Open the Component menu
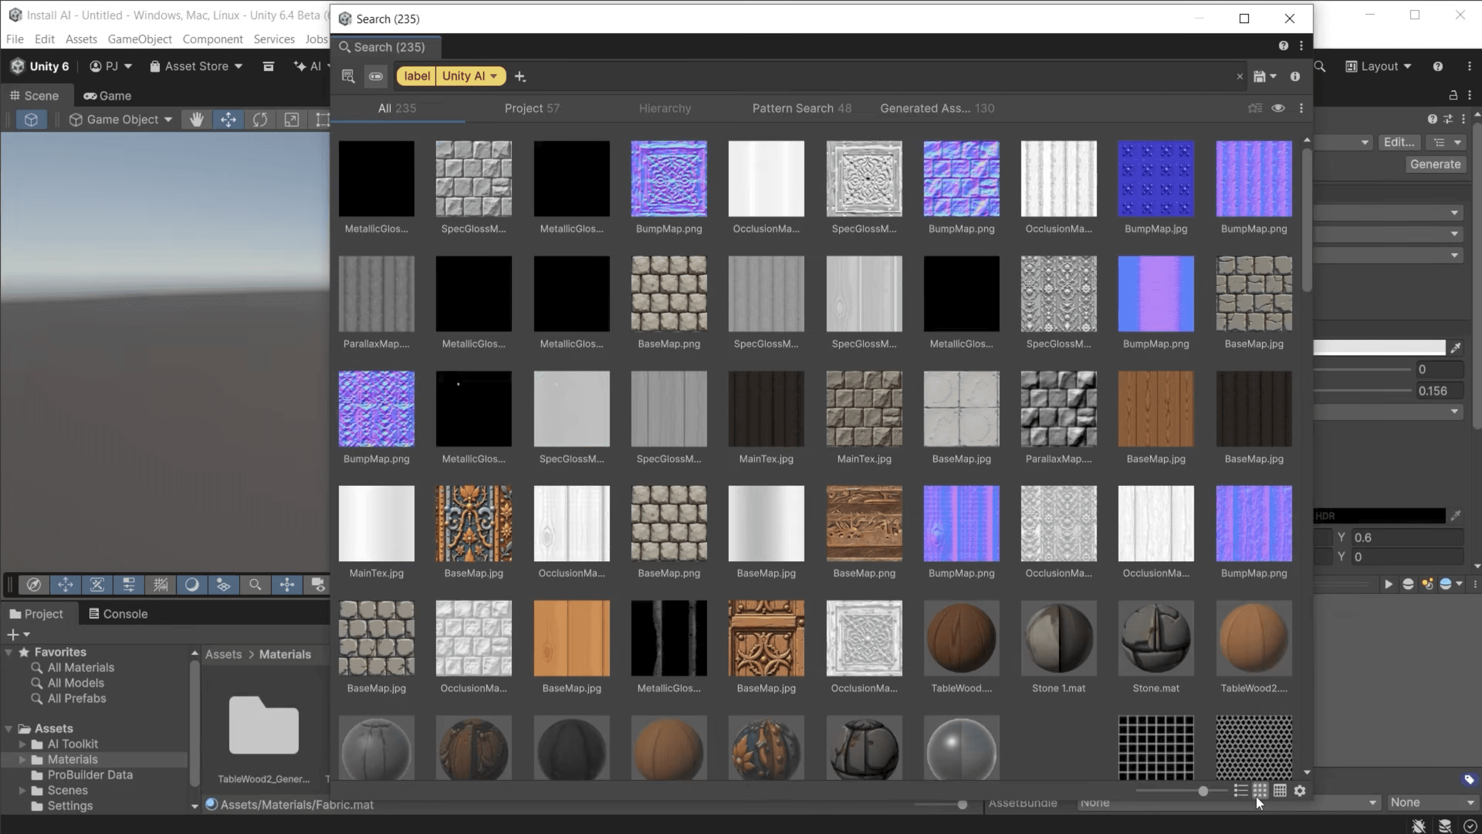This screenshot has width=1482, height=834. (212, 39)
